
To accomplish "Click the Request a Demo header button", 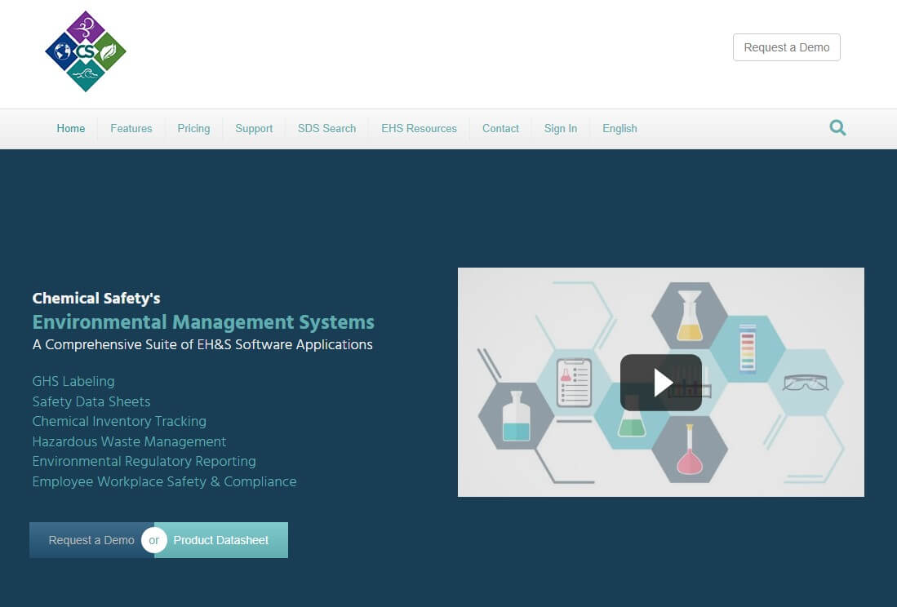I will (787, 47).
